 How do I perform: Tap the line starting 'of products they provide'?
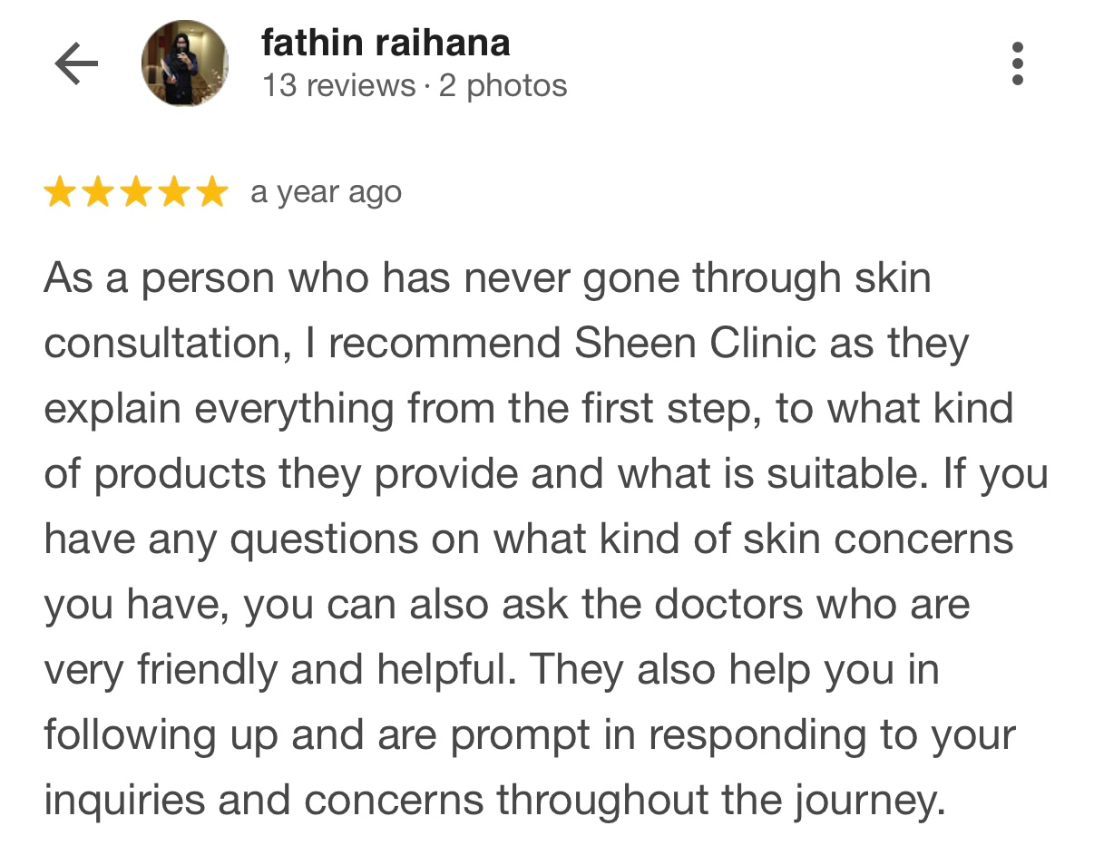point(546,475)
